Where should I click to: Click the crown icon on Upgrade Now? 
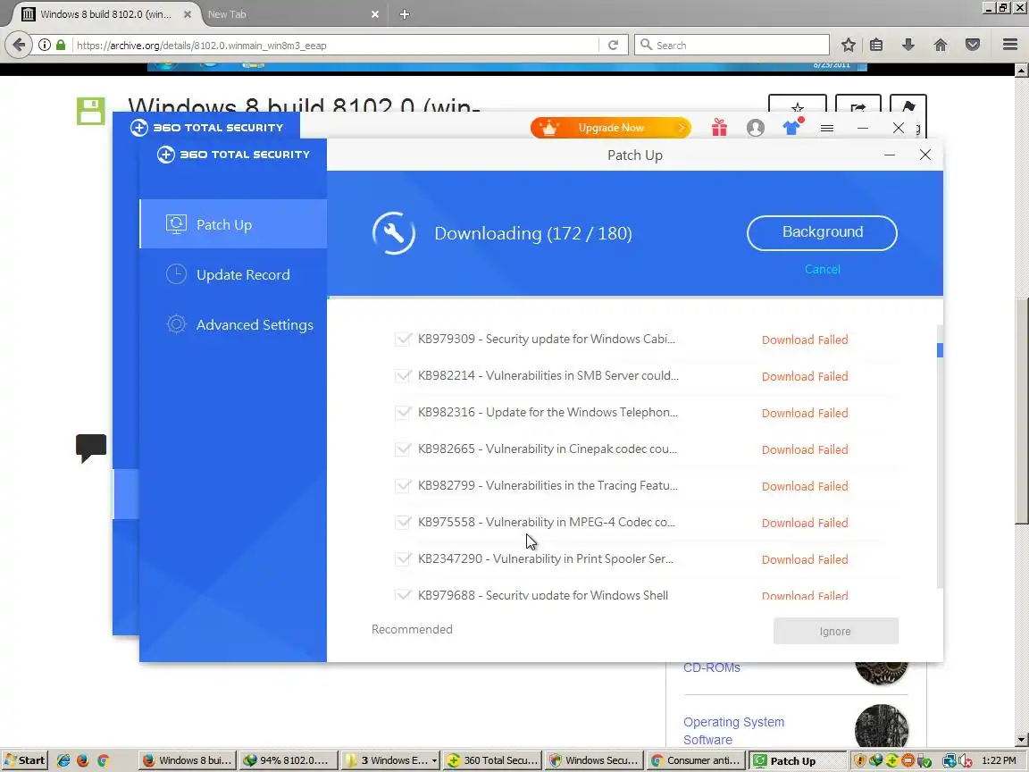coord(548,128)
